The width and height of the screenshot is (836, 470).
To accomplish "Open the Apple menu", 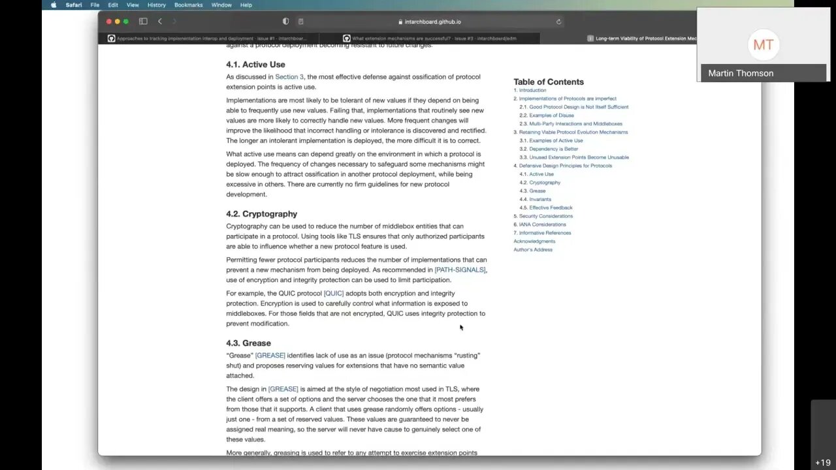I will 54,5.
